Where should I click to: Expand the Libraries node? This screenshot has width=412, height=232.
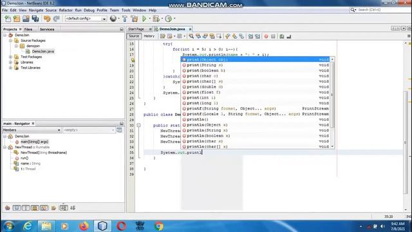[10, 63]
